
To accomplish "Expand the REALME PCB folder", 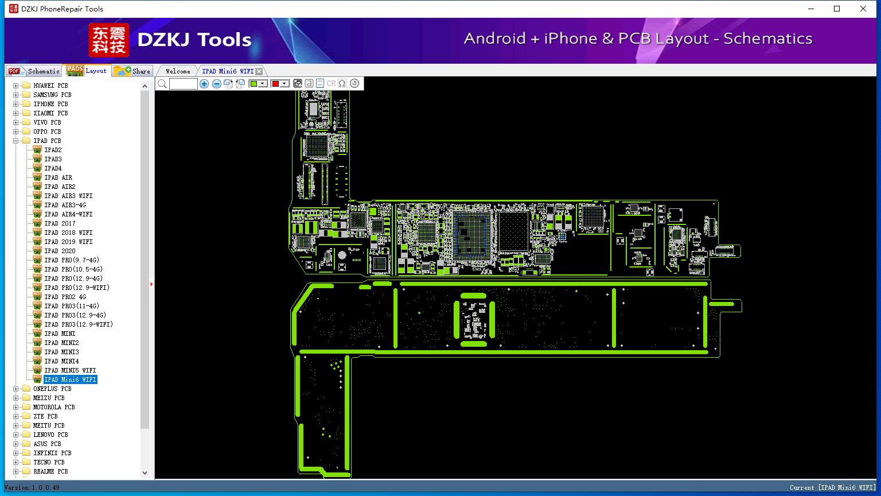I will click(x=16, y=471).
